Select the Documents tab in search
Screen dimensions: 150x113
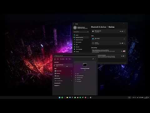coord(62,59)
